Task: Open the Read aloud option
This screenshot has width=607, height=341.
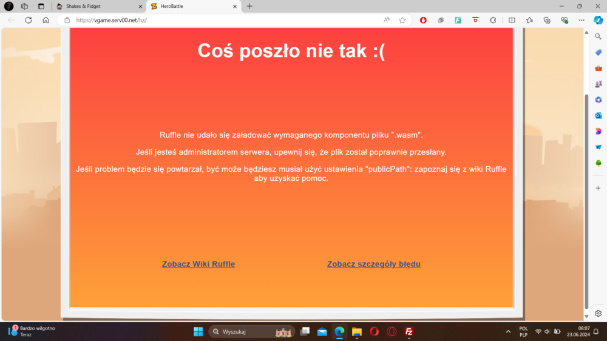Action: click(386, 20)
